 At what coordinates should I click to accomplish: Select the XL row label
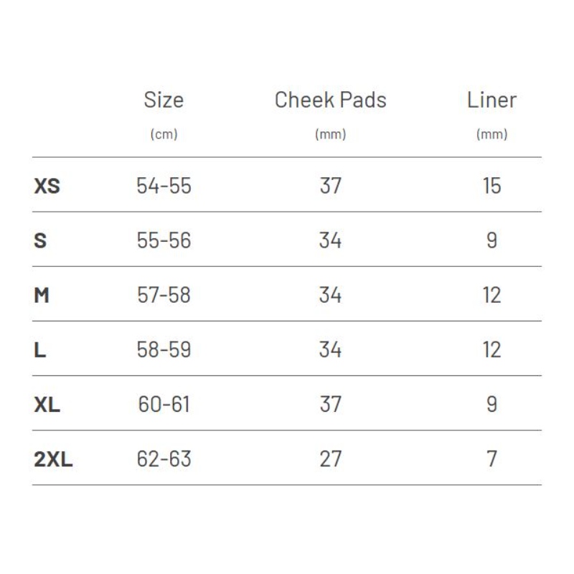tap(47, 405)
